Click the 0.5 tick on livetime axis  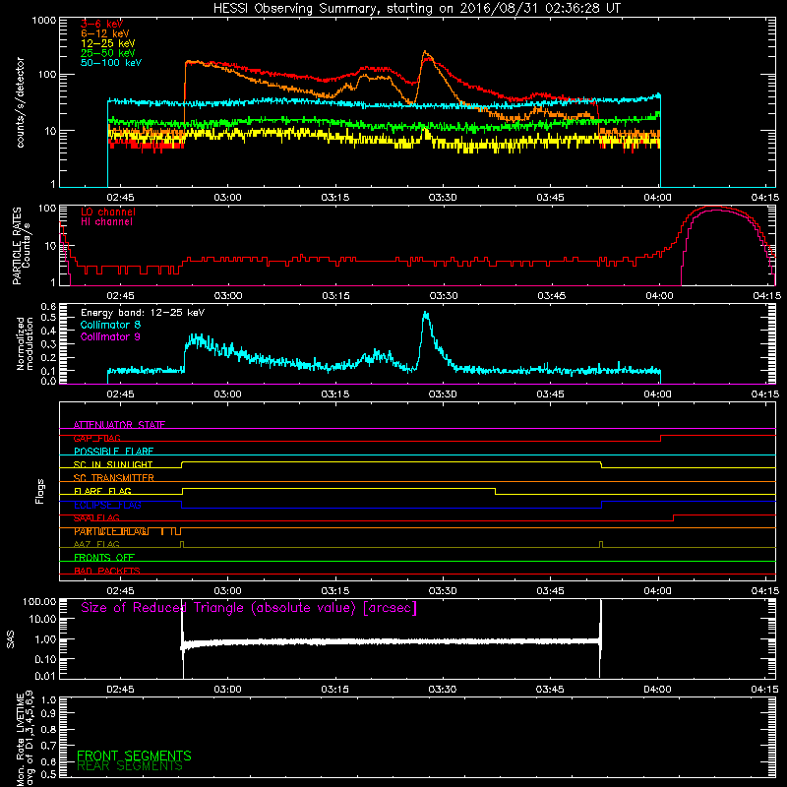(x=49, y=774)
